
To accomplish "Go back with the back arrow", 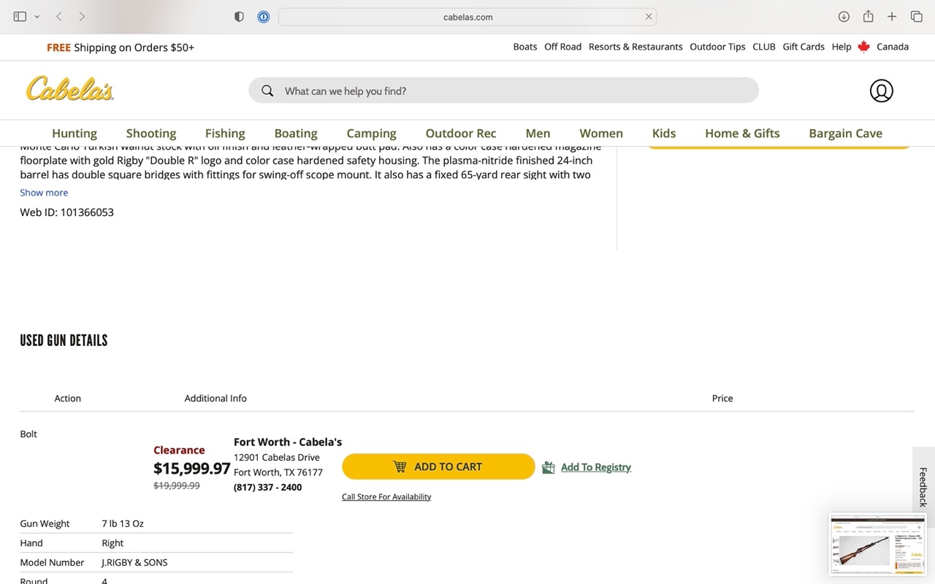I will (59, 16).
